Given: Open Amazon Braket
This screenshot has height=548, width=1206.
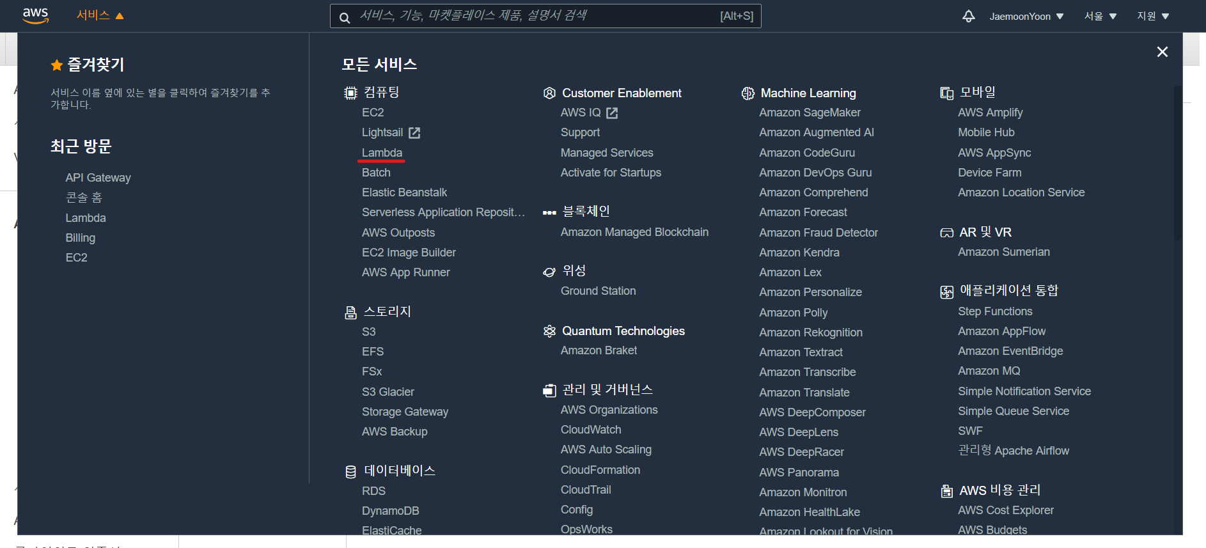Looking at the screenshot, I should tap(599, 350).
